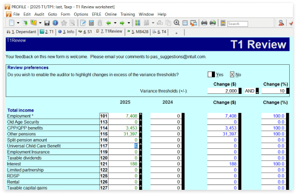297x195 pixels.
Task: Open the Help menu
Action: tap(162, 14)
